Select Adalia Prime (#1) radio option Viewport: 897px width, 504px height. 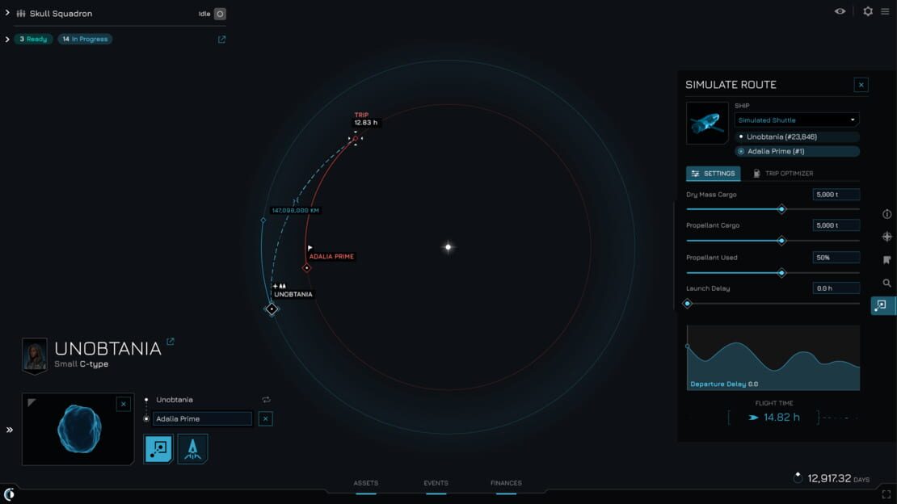(x=797, y=151)
